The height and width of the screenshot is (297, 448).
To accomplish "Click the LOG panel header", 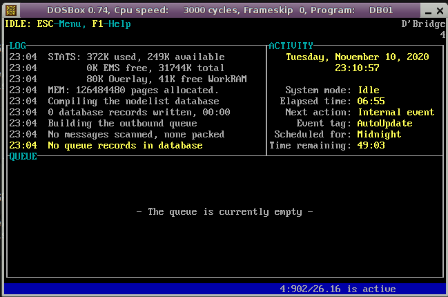I will 17,46.
